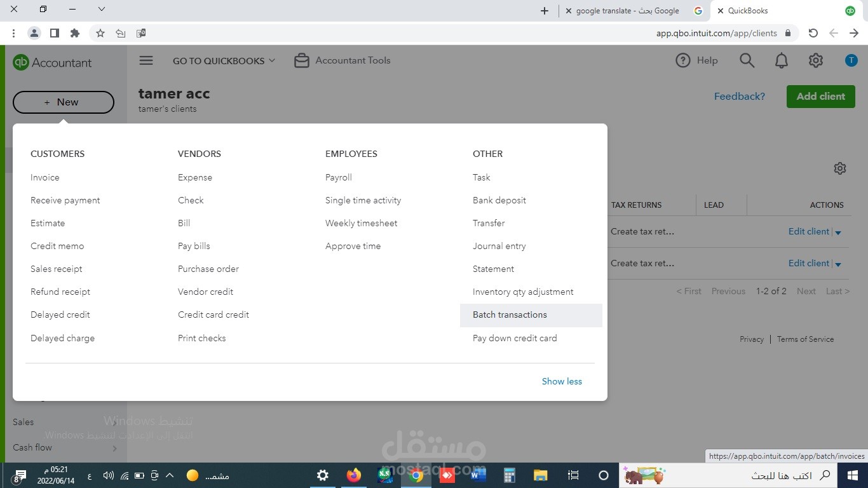Viewport: 868px width, 488px height.
Task: Select Receive payment menu entry
Action: click(x=65, y=200)
